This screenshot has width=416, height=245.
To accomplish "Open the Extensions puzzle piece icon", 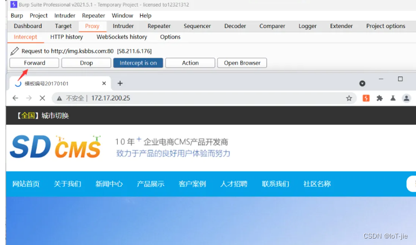I will 380,98.
